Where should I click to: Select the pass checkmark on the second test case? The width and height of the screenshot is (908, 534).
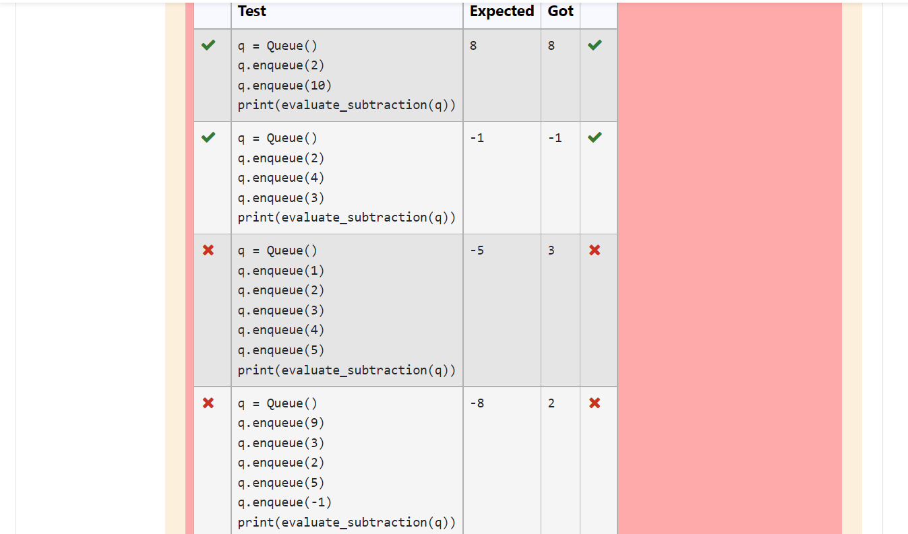pos(208,137)
